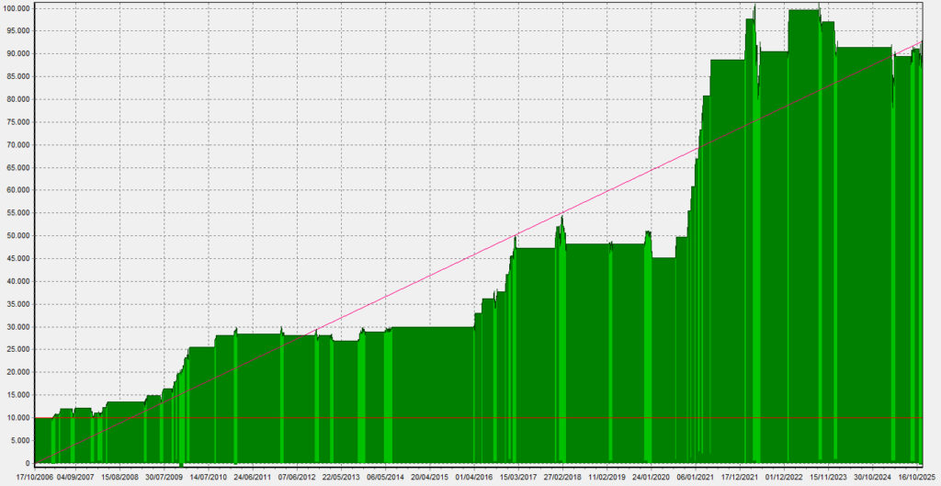Select the 24/06/2011 date label
The height and width of the screenshot is (486, 941).
tap(253, 478)
